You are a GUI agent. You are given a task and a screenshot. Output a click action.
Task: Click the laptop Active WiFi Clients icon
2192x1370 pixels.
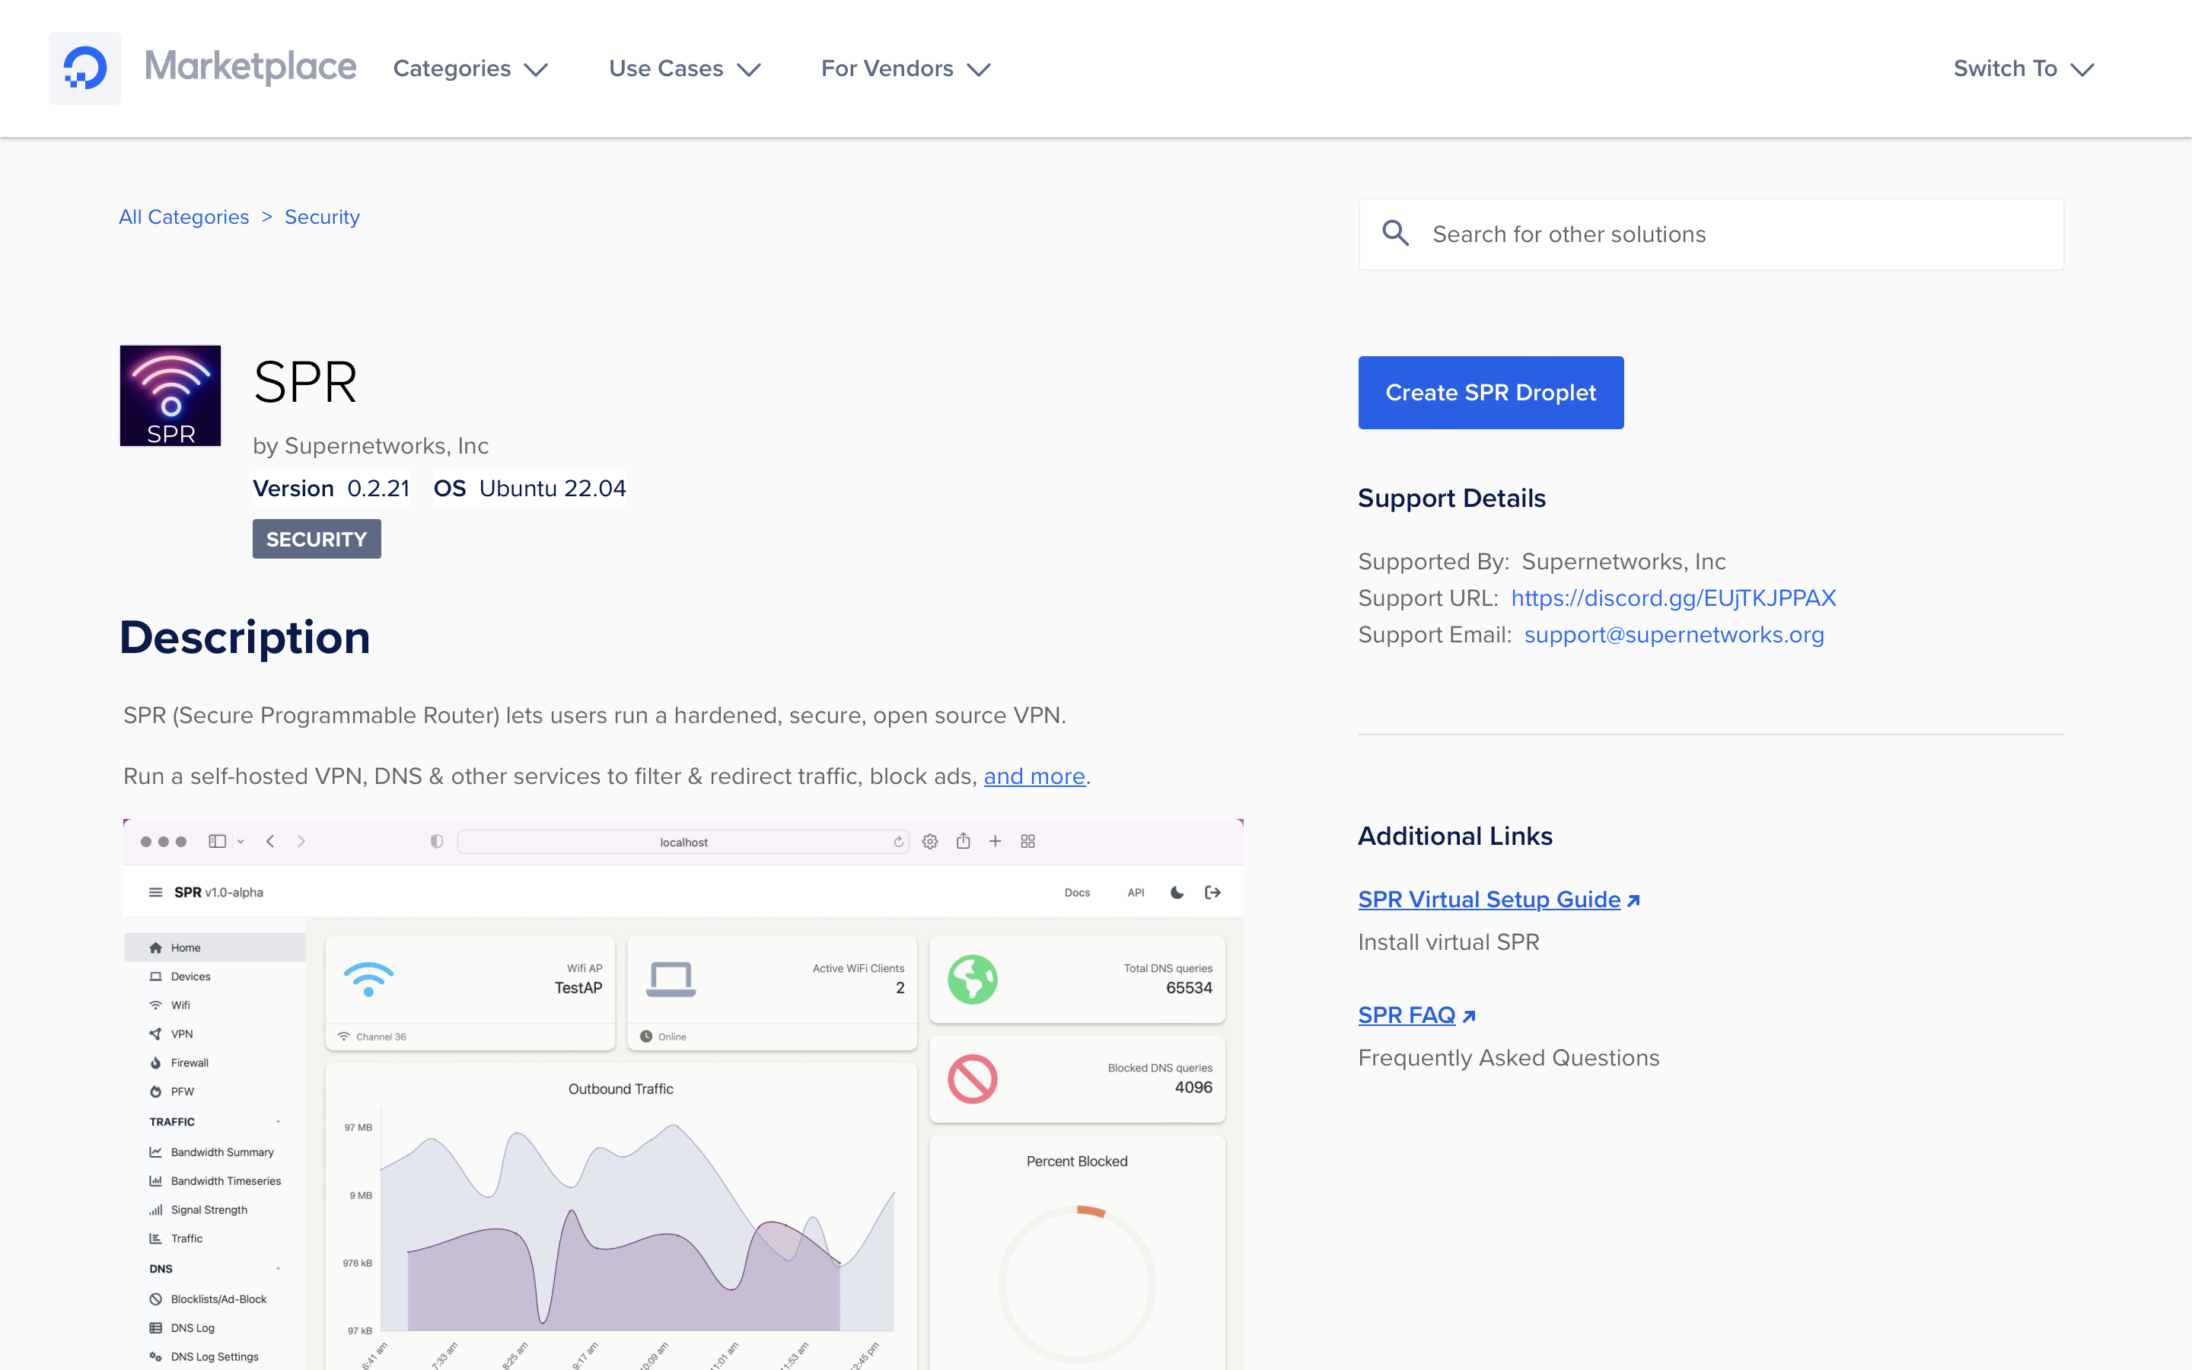[671, 980]
